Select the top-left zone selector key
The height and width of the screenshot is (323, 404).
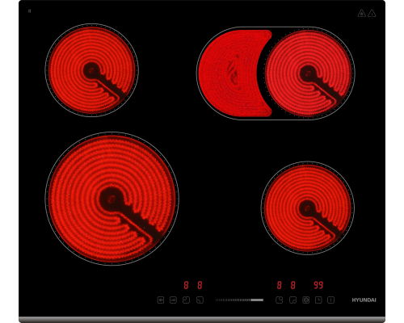click(x=186, y=300)
